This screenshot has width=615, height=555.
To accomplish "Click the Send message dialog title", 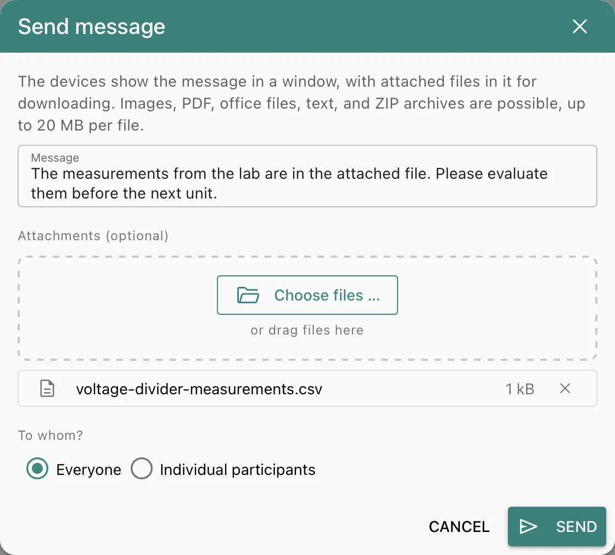I will point(92,27).
